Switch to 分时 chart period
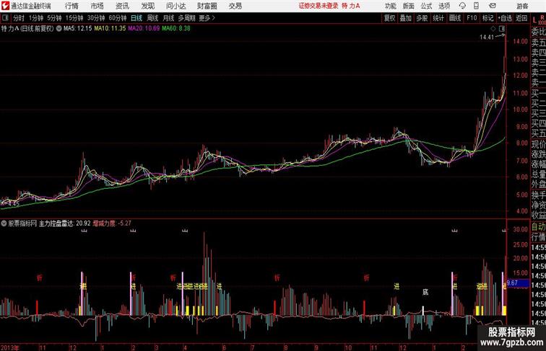The height and width of the screenshot is (351, 546). (x=19, y=18)
